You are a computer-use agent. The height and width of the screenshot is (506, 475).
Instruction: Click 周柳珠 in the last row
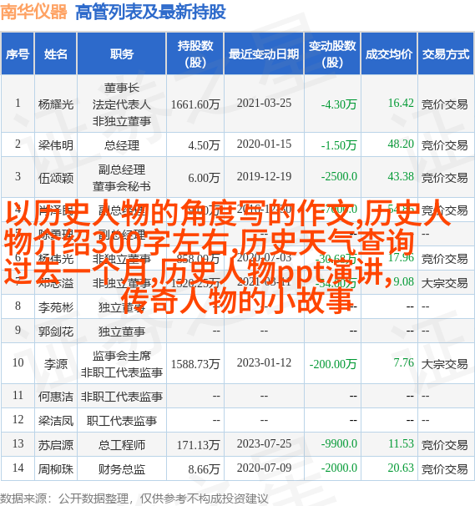(56, 469)
